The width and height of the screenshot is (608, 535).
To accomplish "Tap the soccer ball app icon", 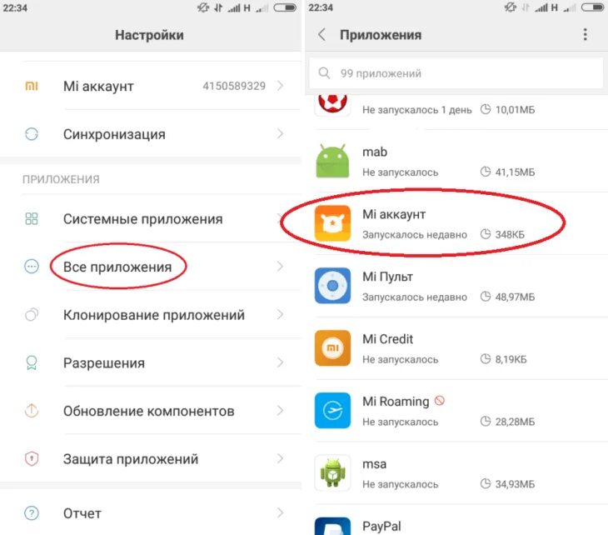I will [x=332, y=104].
